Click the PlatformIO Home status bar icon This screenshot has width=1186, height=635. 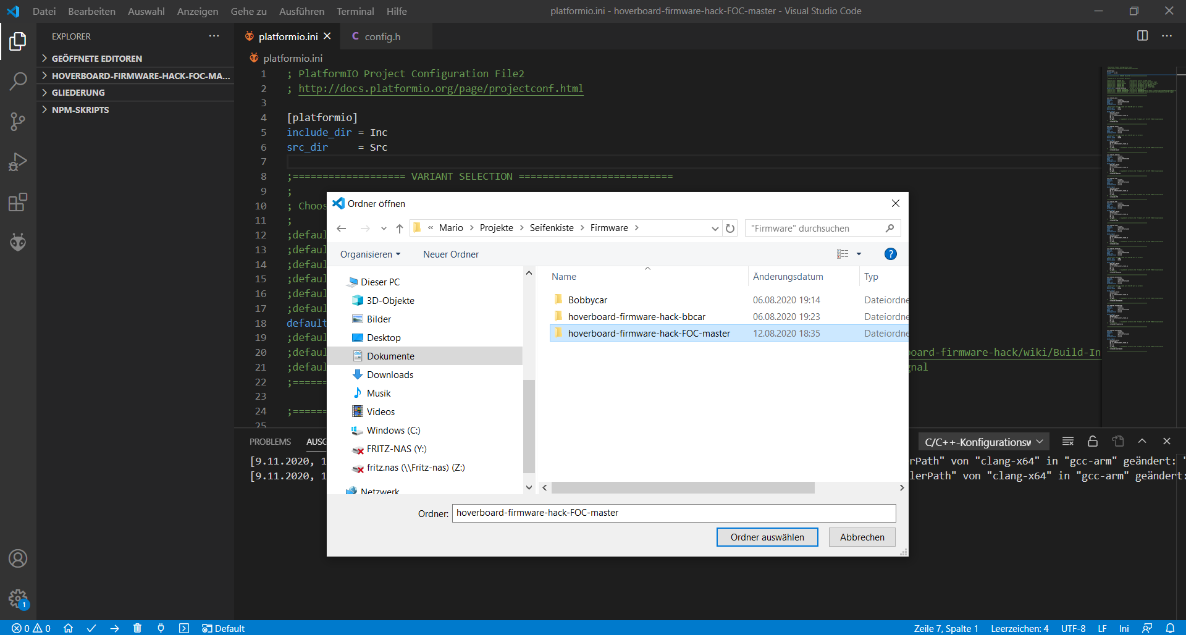coord(68,628)
